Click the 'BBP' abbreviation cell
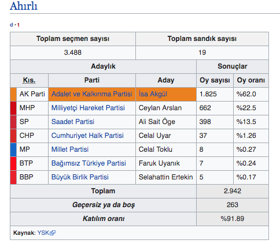The height and width of the screenshot is (251, 280). coord(32,177)
